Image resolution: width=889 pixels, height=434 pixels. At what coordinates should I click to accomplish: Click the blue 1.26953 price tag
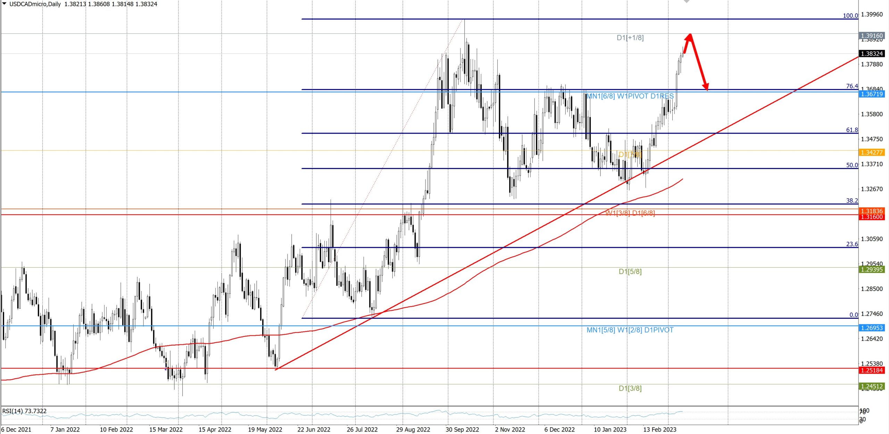(x=872, y=328)
